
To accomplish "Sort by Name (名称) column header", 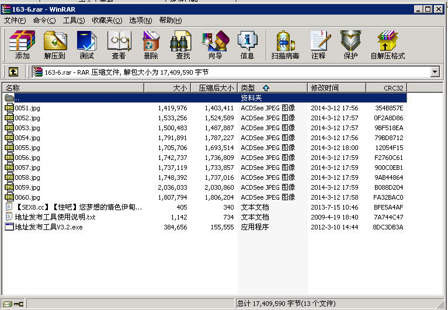I will point(73,88).
